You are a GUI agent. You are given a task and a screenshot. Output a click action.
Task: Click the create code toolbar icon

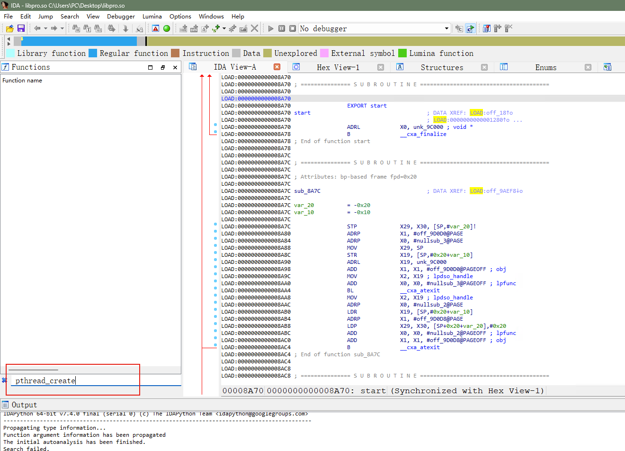184,28
